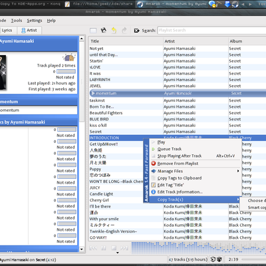Click the blue download arrow tray icon
Screen dimensions: 266x266
click(227, 4)
